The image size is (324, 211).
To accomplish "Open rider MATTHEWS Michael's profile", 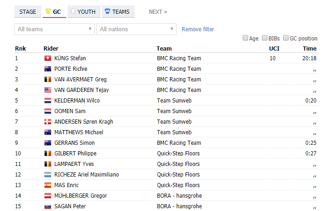I will [x=79, y=132].
